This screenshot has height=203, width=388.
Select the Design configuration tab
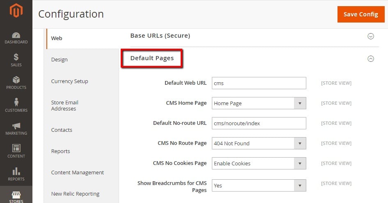[x=60, y=60]
